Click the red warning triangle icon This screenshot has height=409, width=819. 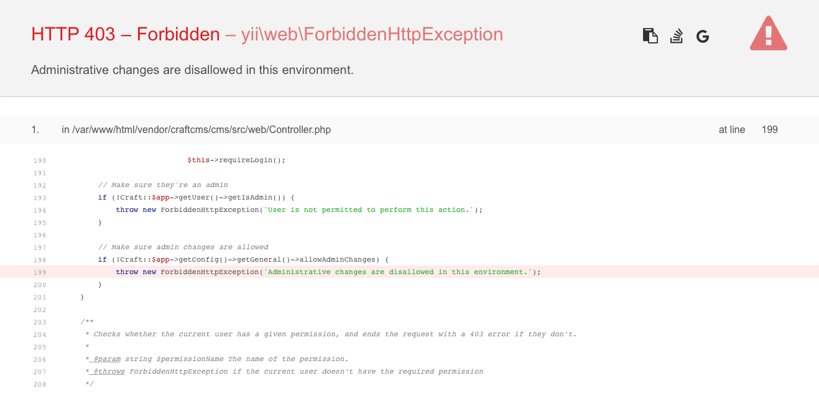(769, 34)
